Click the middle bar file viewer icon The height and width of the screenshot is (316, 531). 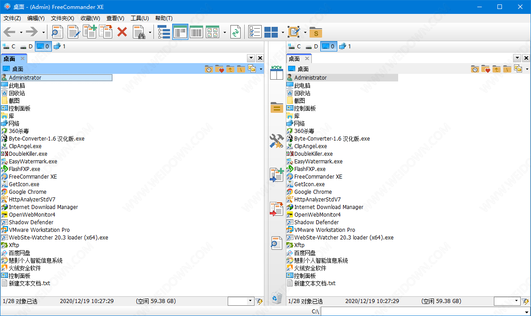[276, 243]
